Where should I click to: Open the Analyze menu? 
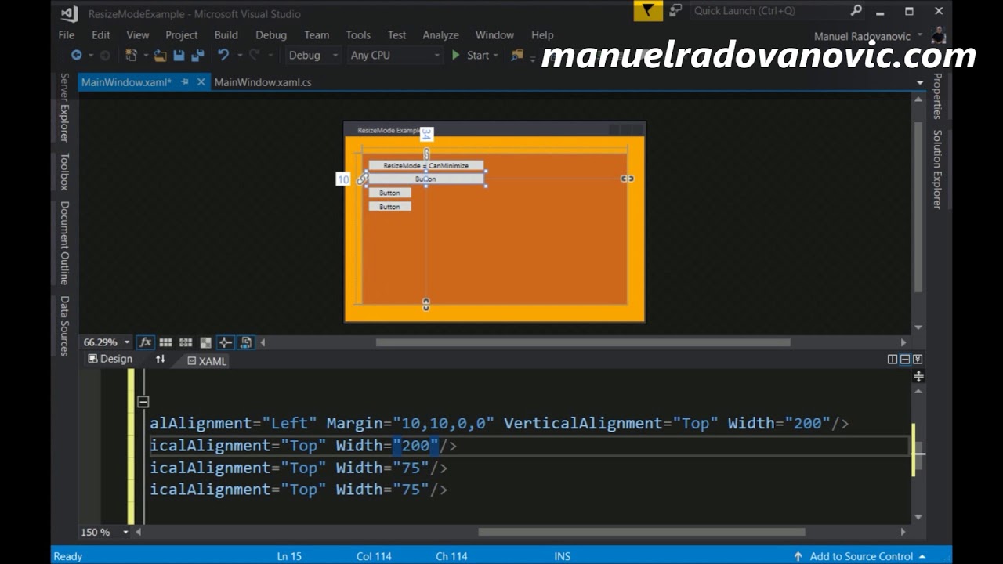440,35
